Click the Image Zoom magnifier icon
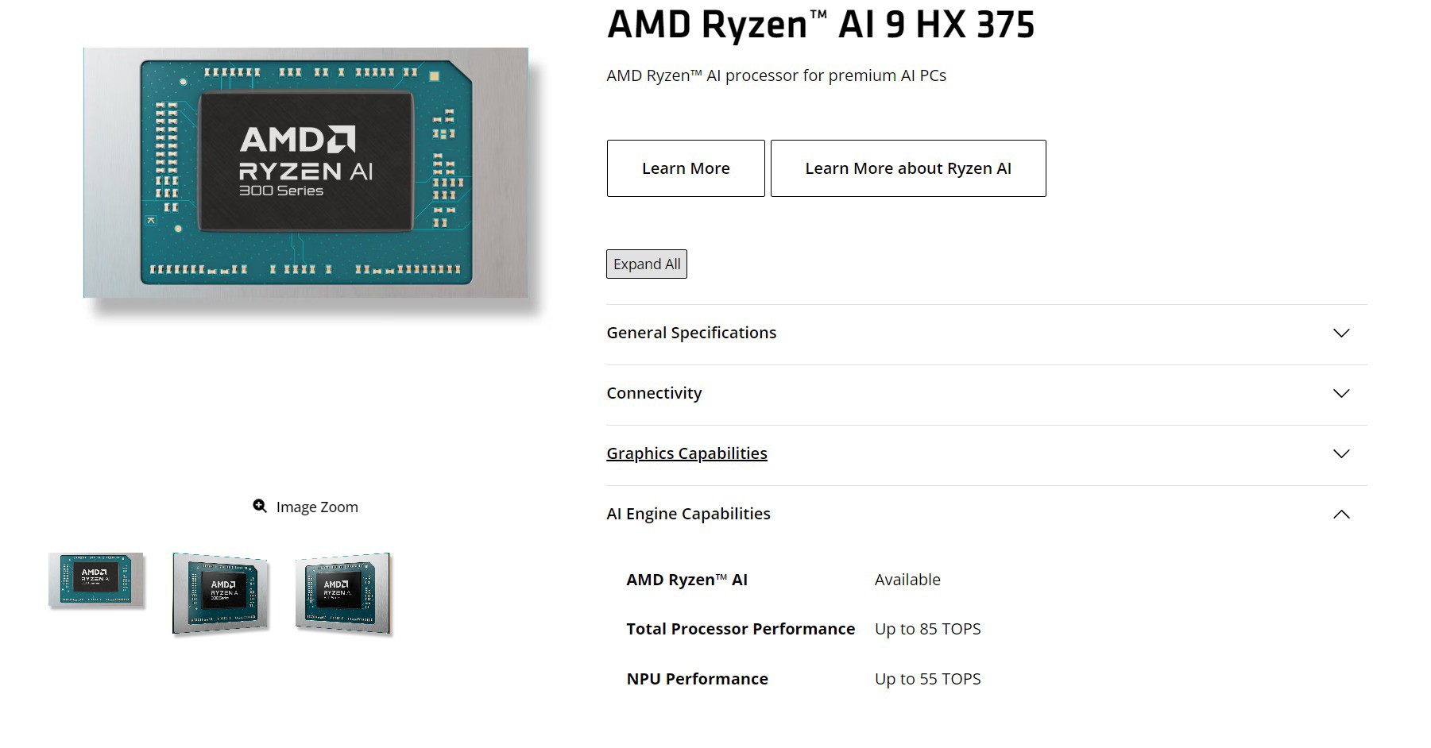 click(259, 507)
